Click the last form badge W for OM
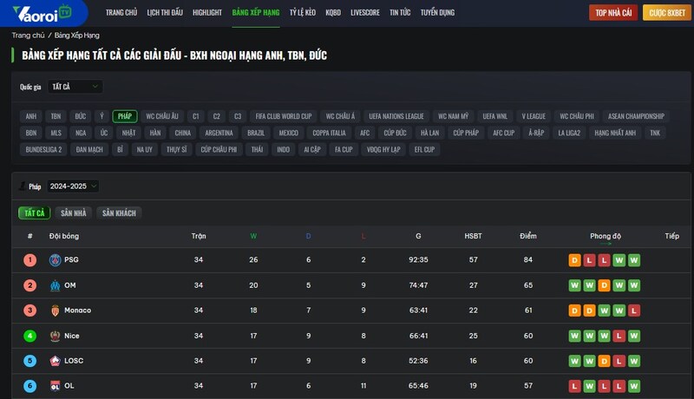 (634, 285)
